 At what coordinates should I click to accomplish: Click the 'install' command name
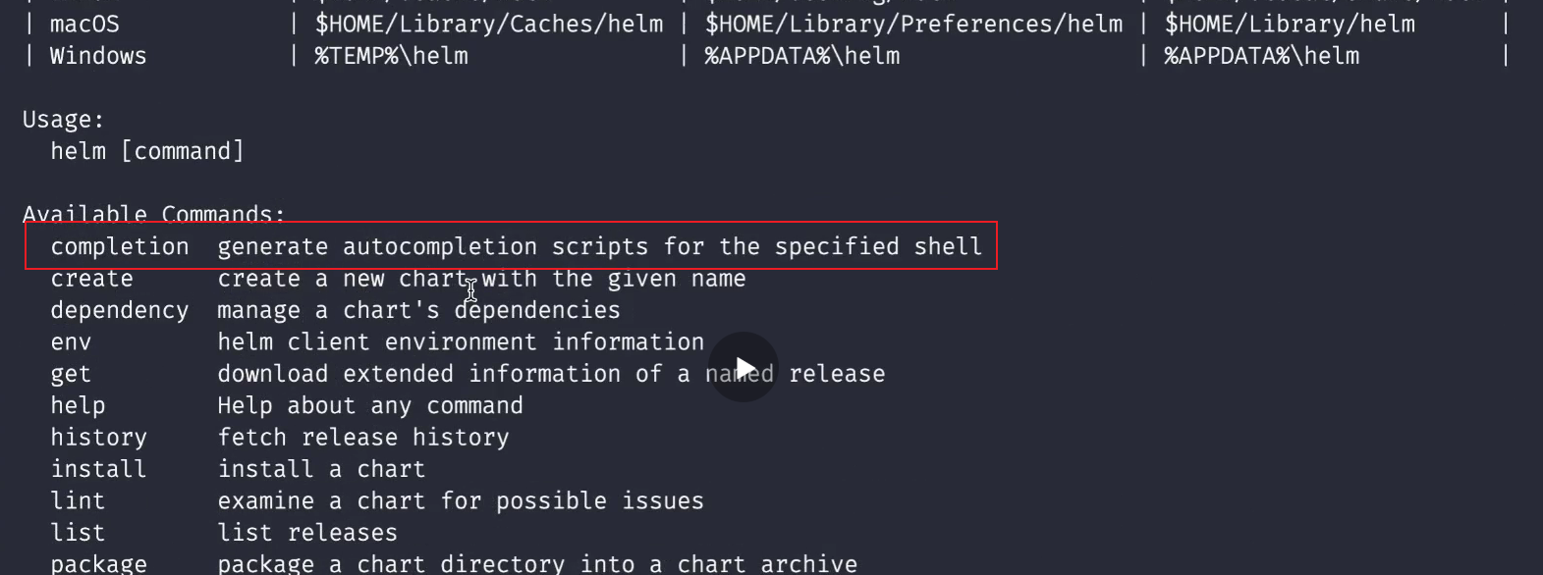coord(98,469)
